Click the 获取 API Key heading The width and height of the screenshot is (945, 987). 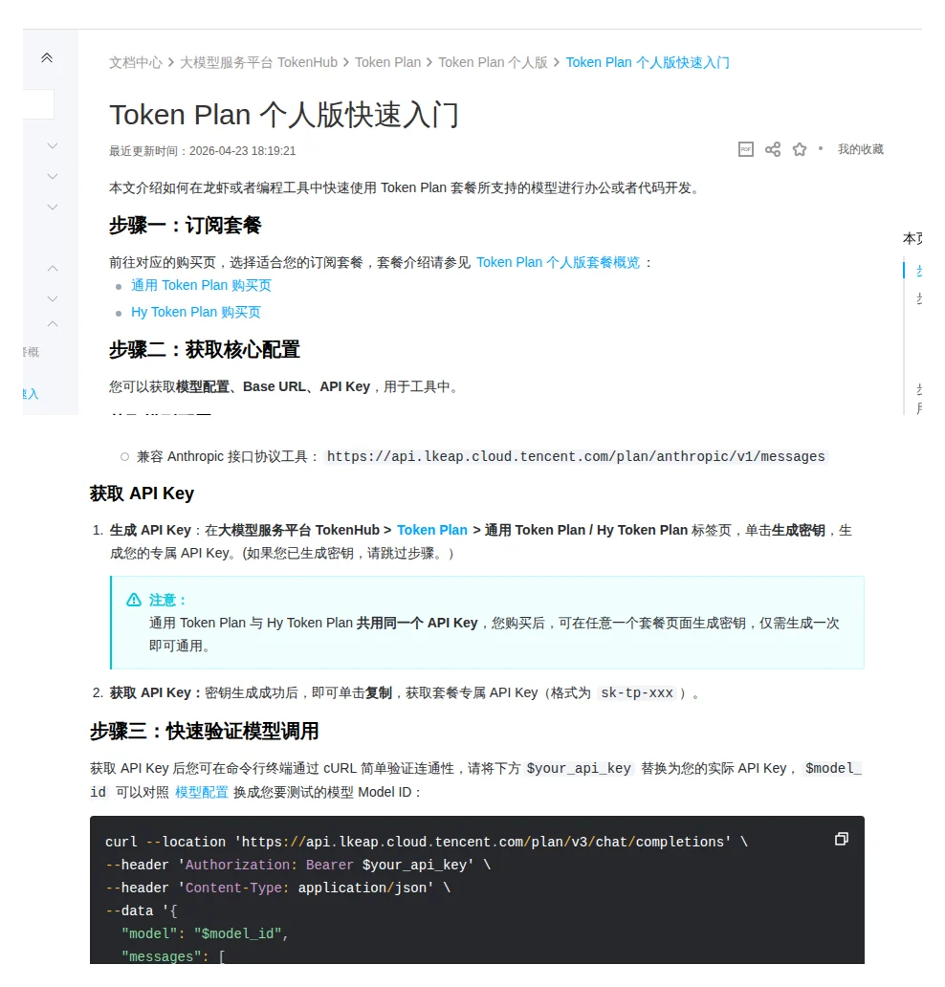(142, 493)
